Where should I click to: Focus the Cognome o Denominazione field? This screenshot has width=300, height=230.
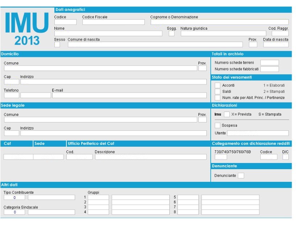(x=219, y=22)
